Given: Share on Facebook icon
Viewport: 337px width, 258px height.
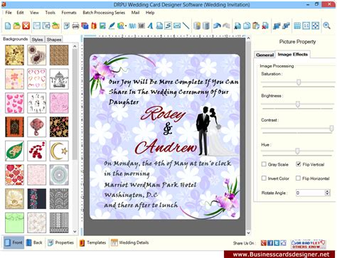Looking at the screenshot, I should pyautogui.click(x=270, y=243).
